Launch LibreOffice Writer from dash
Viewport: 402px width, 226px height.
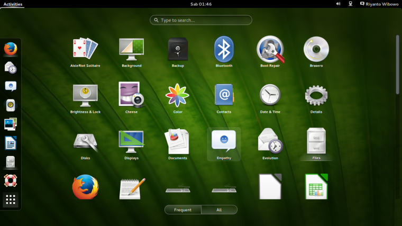point(11,143)
